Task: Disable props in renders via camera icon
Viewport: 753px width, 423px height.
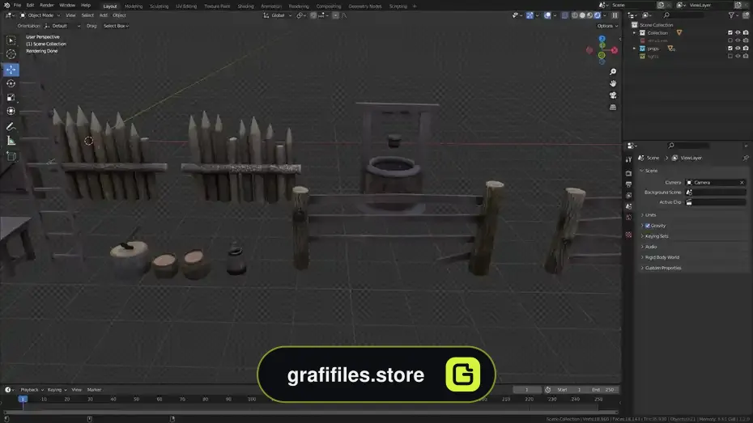Action: (746, 49)
